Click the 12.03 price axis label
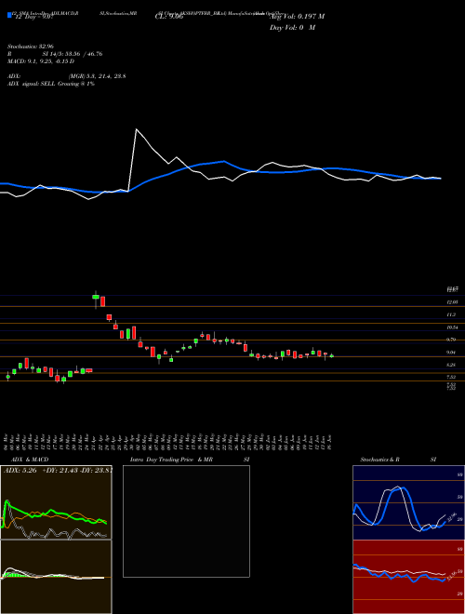 [452, 302]
